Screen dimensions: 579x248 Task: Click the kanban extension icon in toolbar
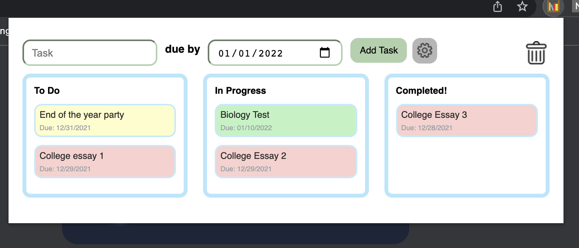point(553,7)
